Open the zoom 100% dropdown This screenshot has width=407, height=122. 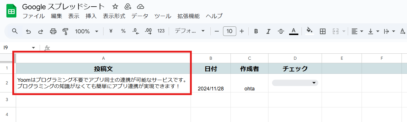point(87,31)
